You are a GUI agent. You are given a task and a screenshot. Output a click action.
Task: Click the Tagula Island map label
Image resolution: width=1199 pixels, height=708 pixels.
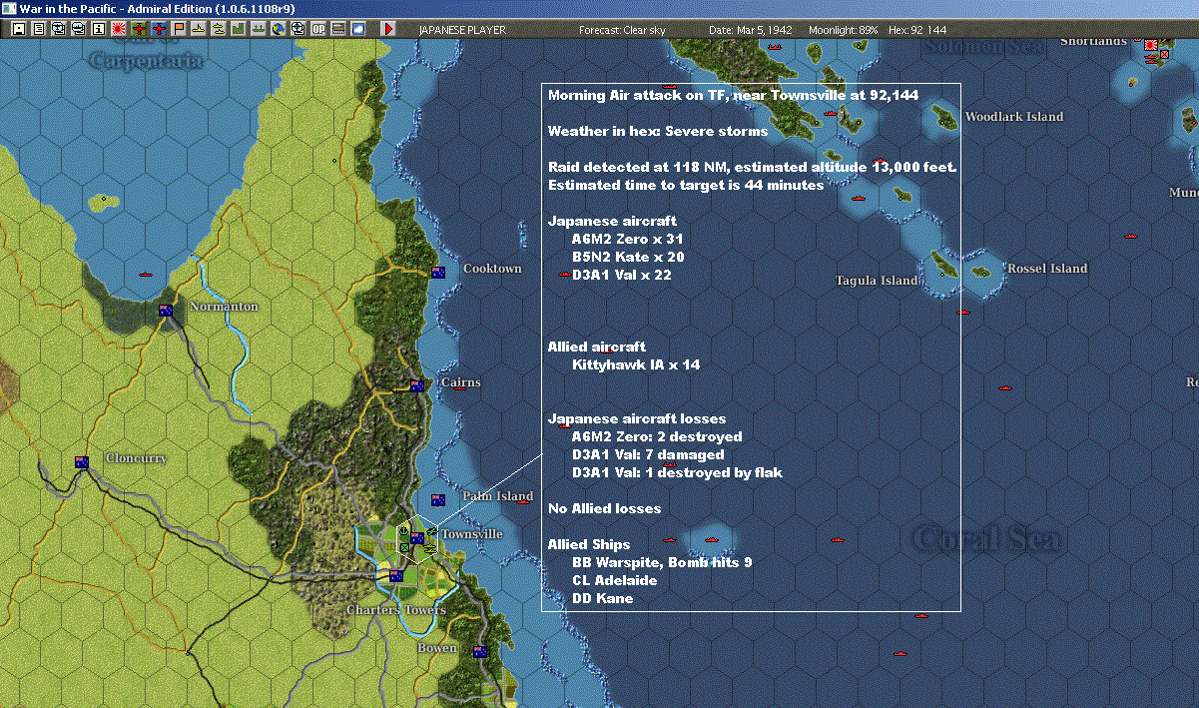876,282
